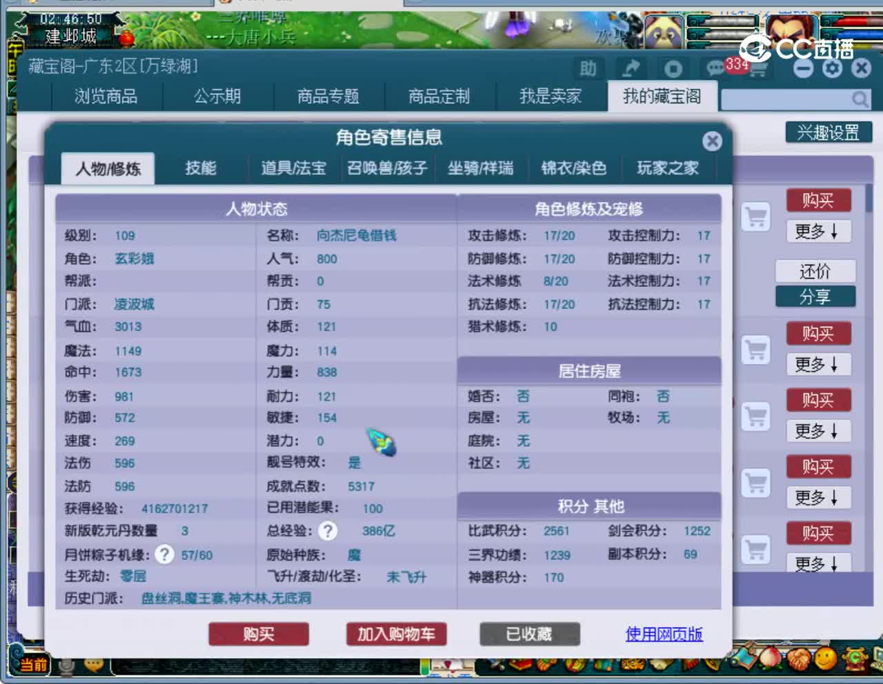883x684 pixels.
Task: Click the question mark beside 月饼粽子机缘
Action: coord(164,554)
